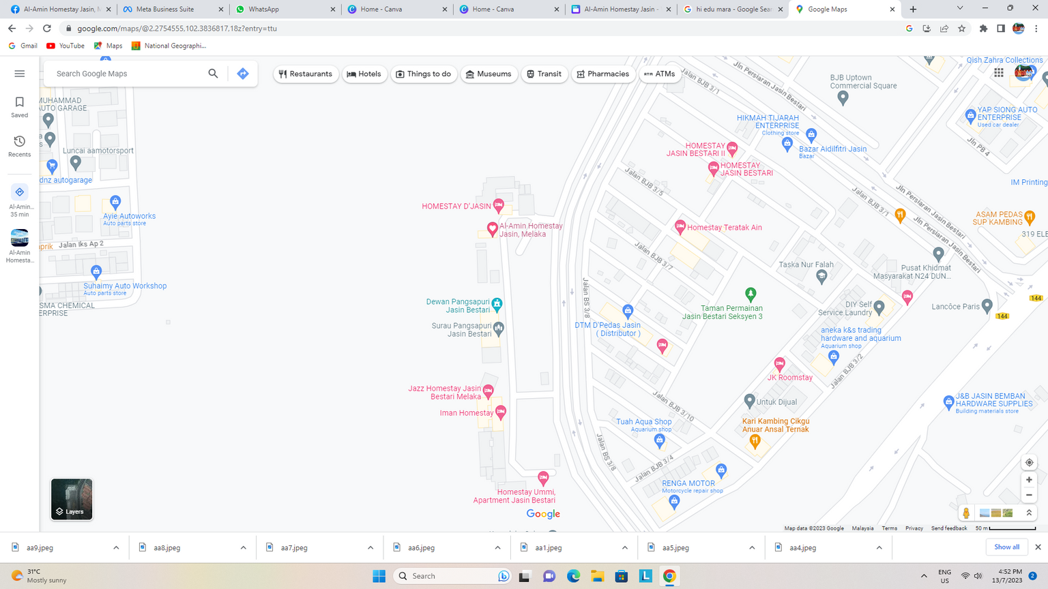Screen dimensions: 1048x589
Task: Switch to hi edu mara Google Search tab
Action: [x=733, y=10]
